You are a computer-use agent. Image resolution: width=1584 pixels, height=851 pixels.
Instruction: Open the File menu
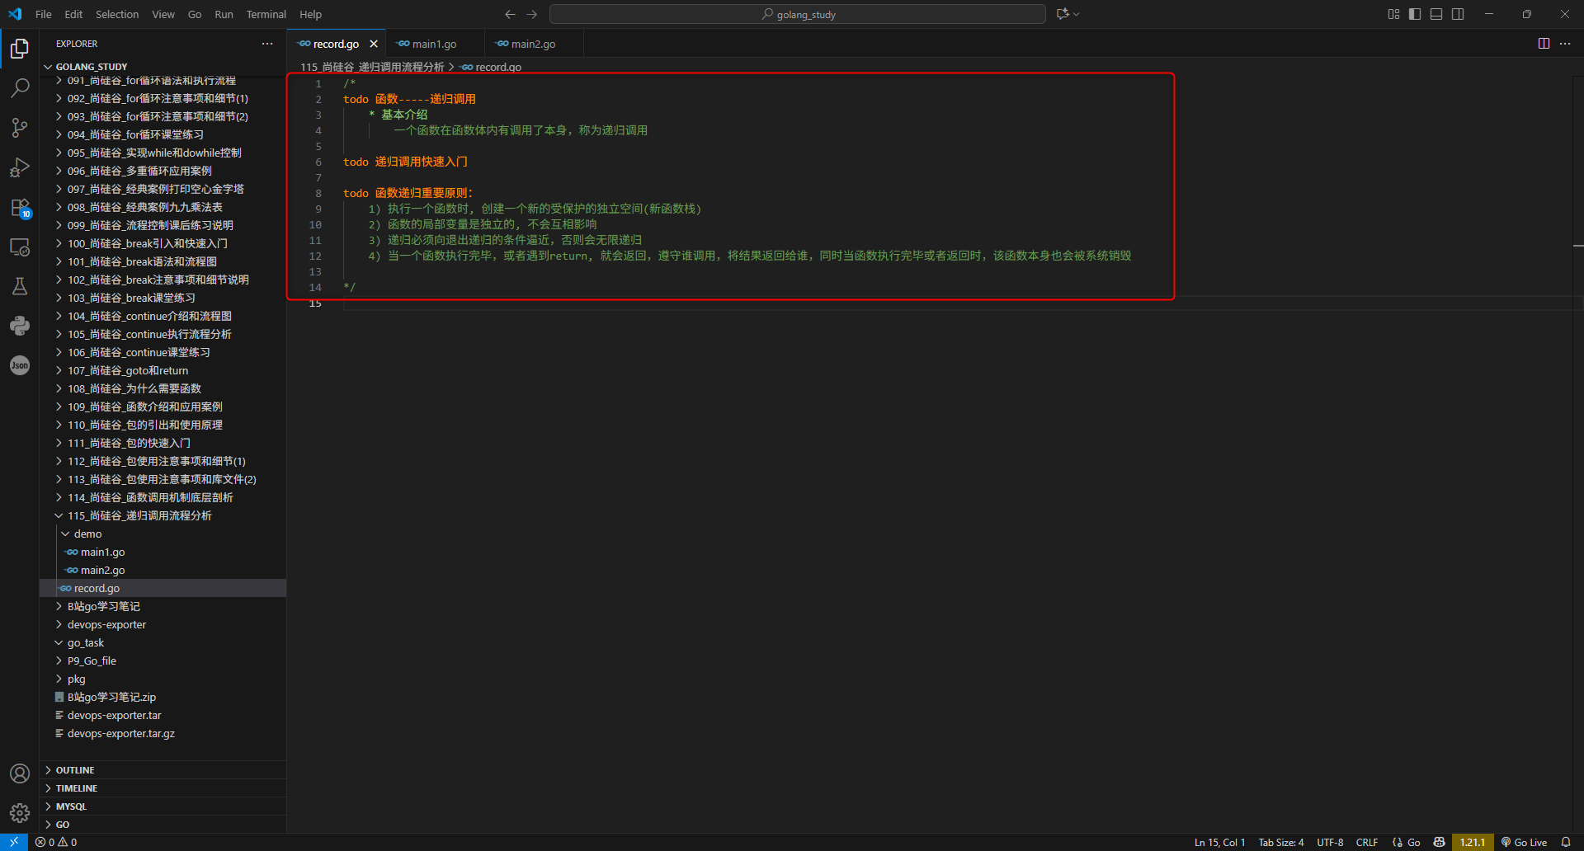point(44,14)
